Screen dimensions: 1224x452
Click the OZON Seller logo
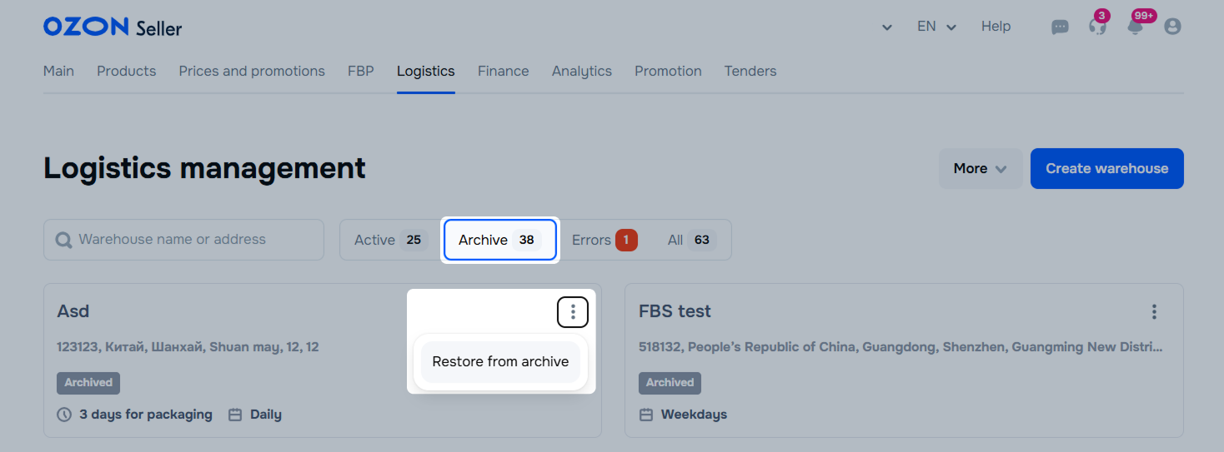click(x=113, y=27)
